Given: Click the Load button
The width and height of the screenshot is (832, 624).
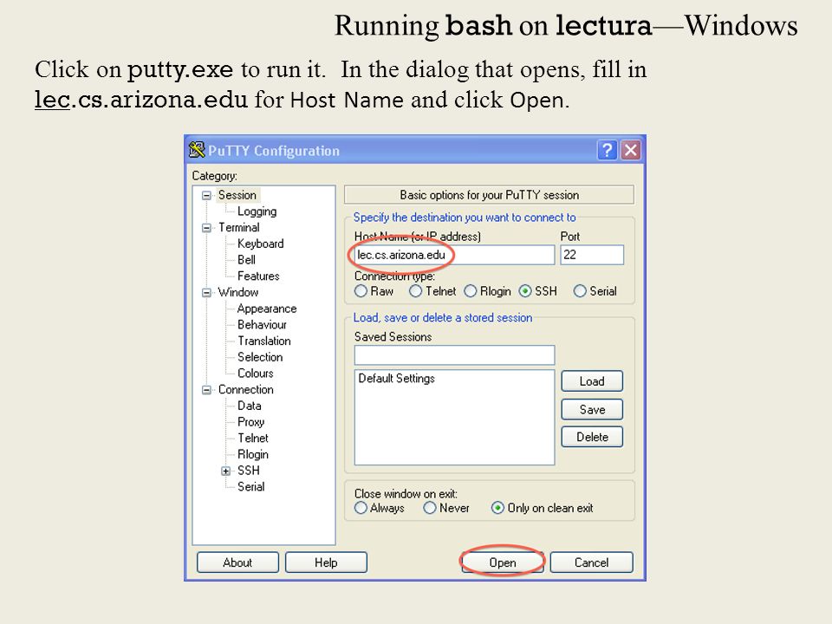Looking at the screenshot, I should [x=592, y=381].
